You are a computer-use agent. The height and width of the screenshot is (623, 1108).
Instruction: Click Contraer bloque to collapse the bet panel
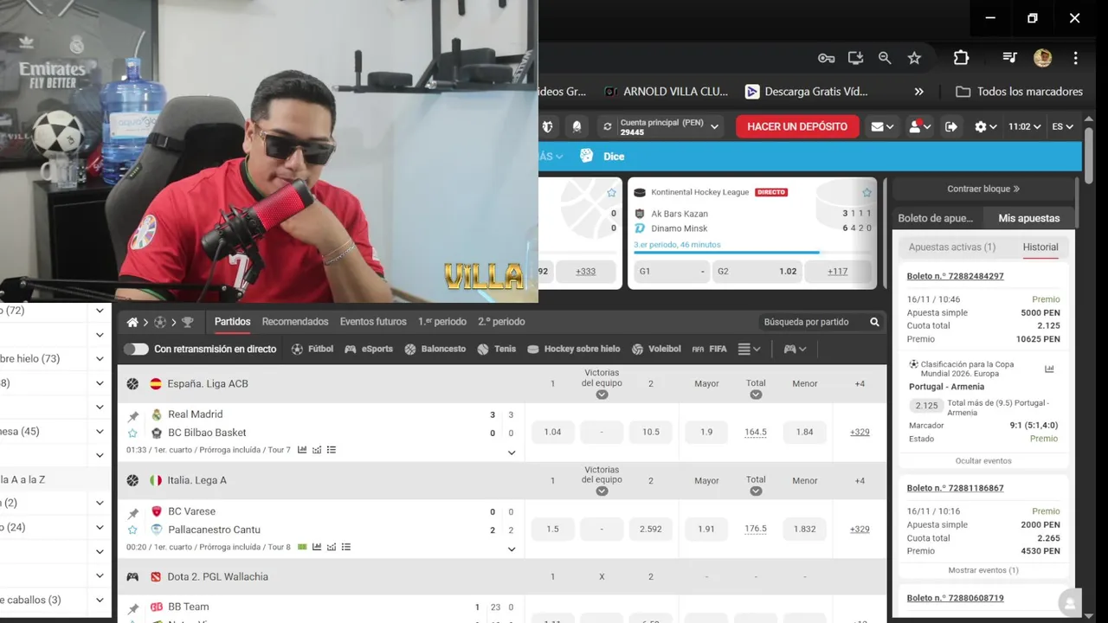983,189
